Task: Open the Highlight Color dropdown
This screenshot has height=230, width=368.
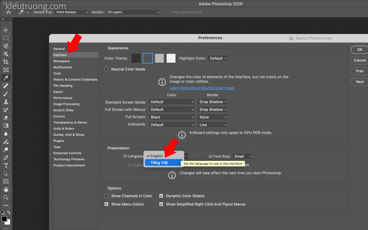Action: tap(218, 58)
